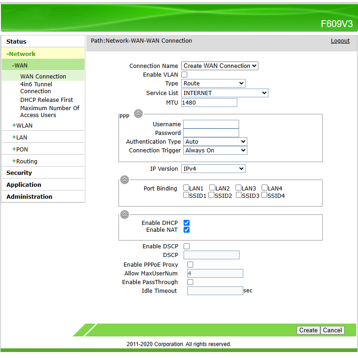Viewport: 358px width, 358px height.
Task: Check the LAN1 port binding box
Action: point(186,188)
